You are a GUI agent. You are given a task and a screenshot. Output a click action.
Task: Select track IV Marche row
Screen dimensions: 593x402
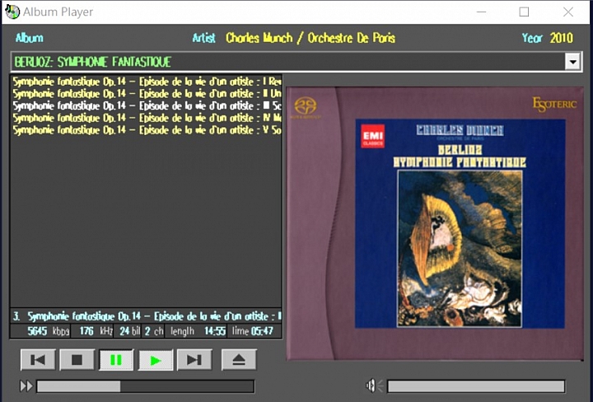click(147, 118)
